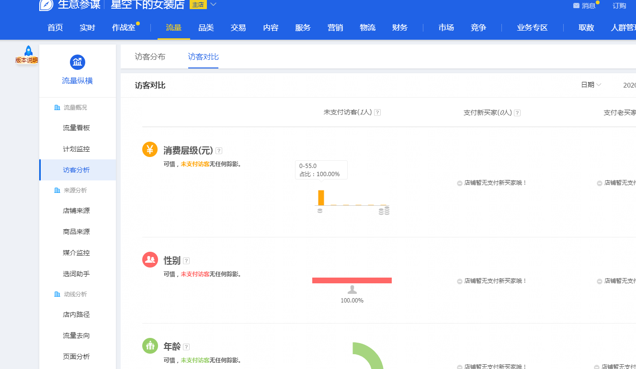636x369 pixels.
Task: Click the yellow yen 消费层级 icon
Action: pos(150,149)
